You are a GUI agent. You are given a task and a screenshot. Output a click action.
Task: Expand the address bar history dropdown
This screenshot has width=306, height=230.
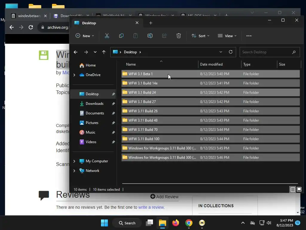[221, 52]
